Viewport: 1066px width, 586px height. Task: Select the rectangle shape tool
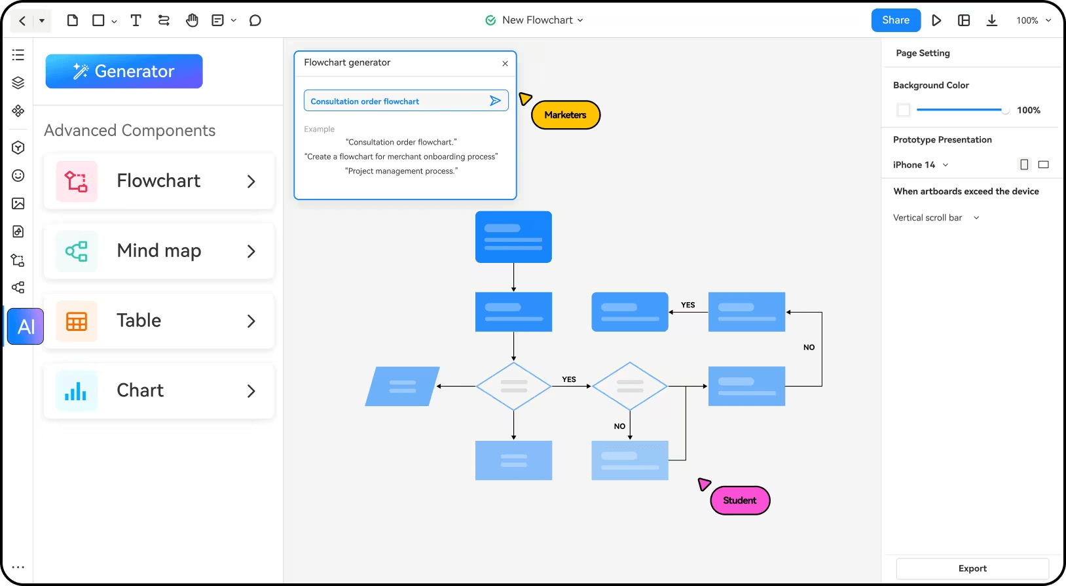[x=98, y=20]
